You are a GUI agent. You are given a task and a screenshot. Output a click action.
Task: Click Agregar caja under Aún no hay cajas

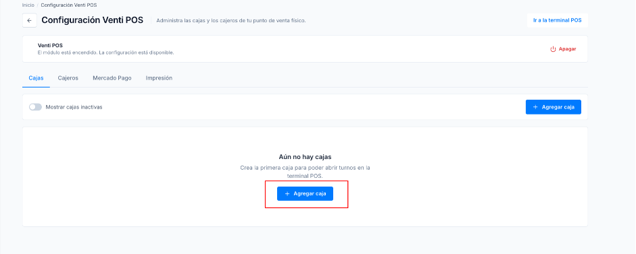coord(305,194)
